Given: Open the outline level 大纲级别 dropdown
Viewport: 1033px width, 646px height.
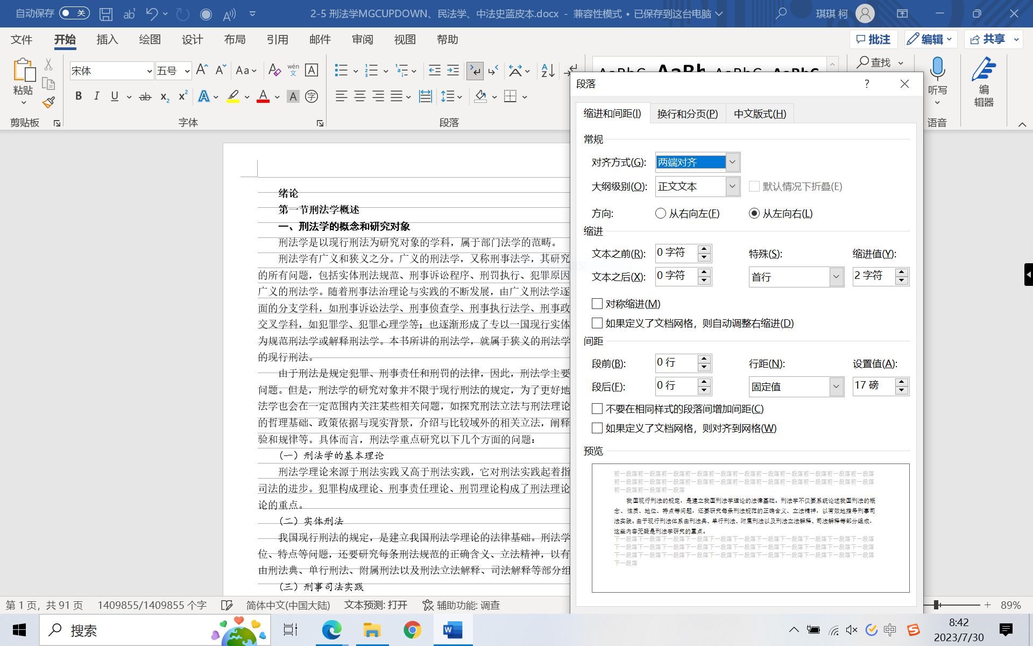Looking at the screenshot, I should [732, 186].
